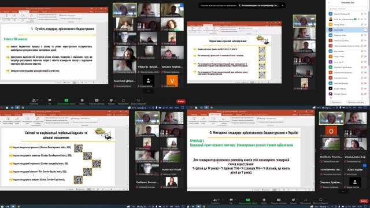The width and height of the screenshot is (370, 208).
Task: Click the Invite button under the participants list
Action: pyautogui.click(x=336, y=102)
